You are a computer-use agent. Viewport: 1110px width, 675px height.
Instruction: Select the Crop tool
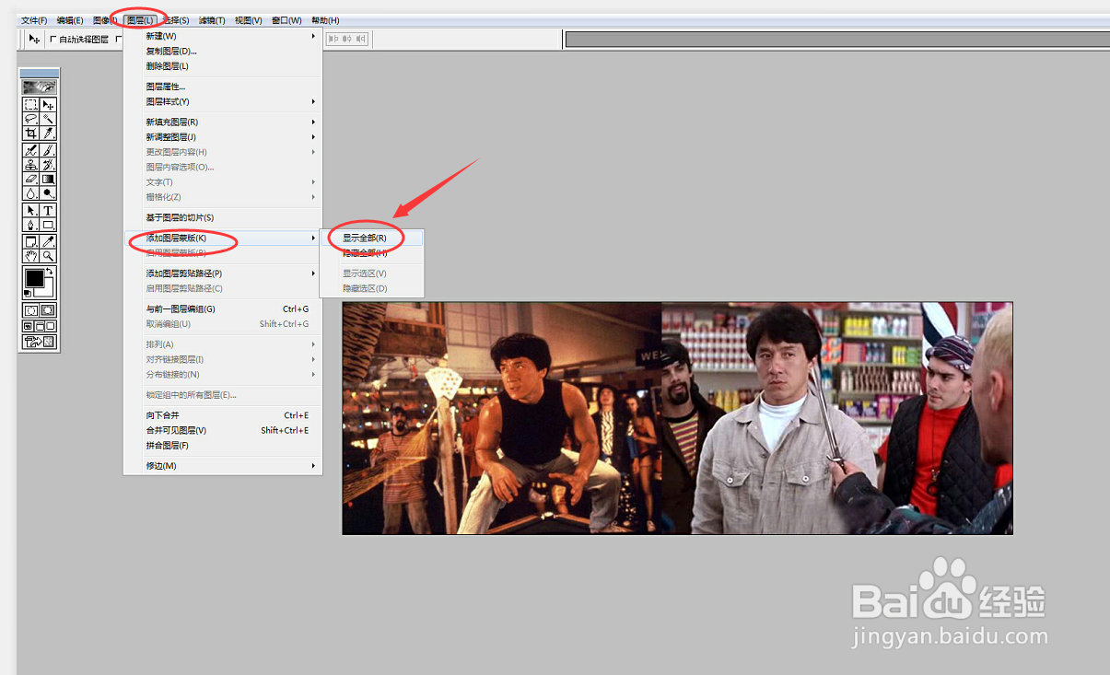click(30, 132)
